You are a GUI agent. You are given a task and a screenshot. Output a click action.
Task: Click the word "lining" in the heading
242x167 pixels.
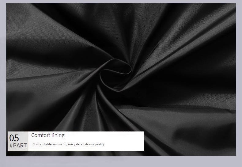click(x=58, y=135)
